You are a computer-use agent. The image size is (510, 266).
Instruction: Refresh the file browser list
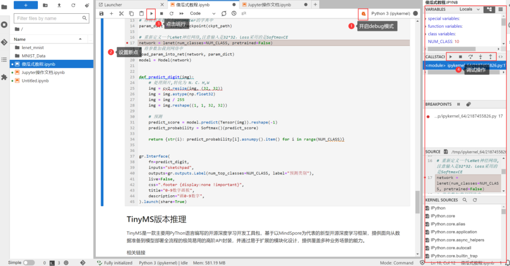coord(73,5)
